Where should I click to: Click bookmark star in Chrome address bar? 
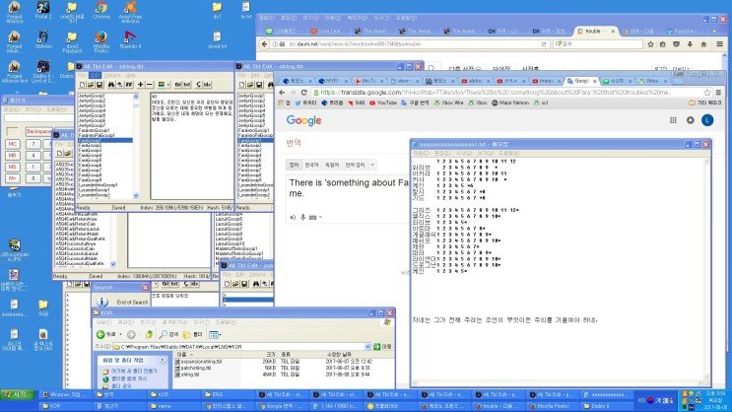707,93
